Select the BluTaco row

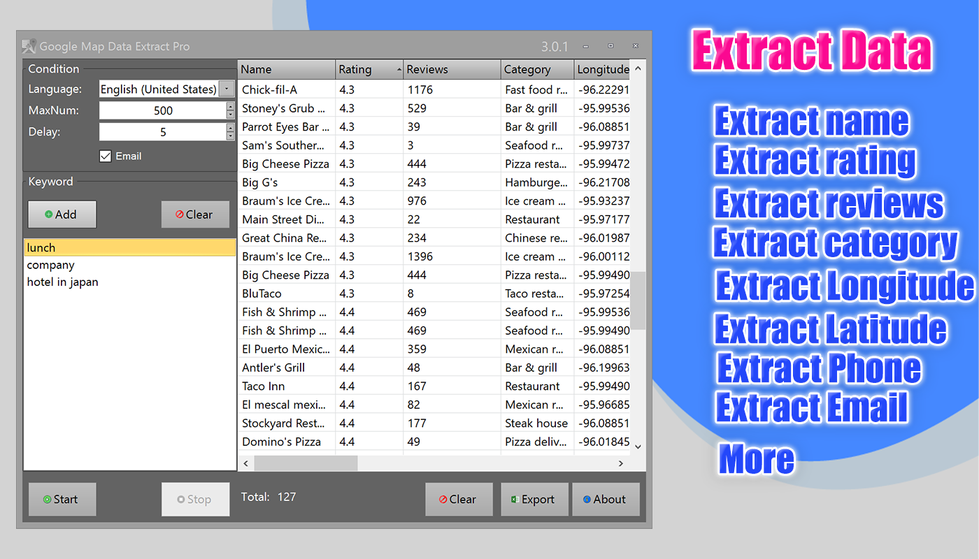434,293
